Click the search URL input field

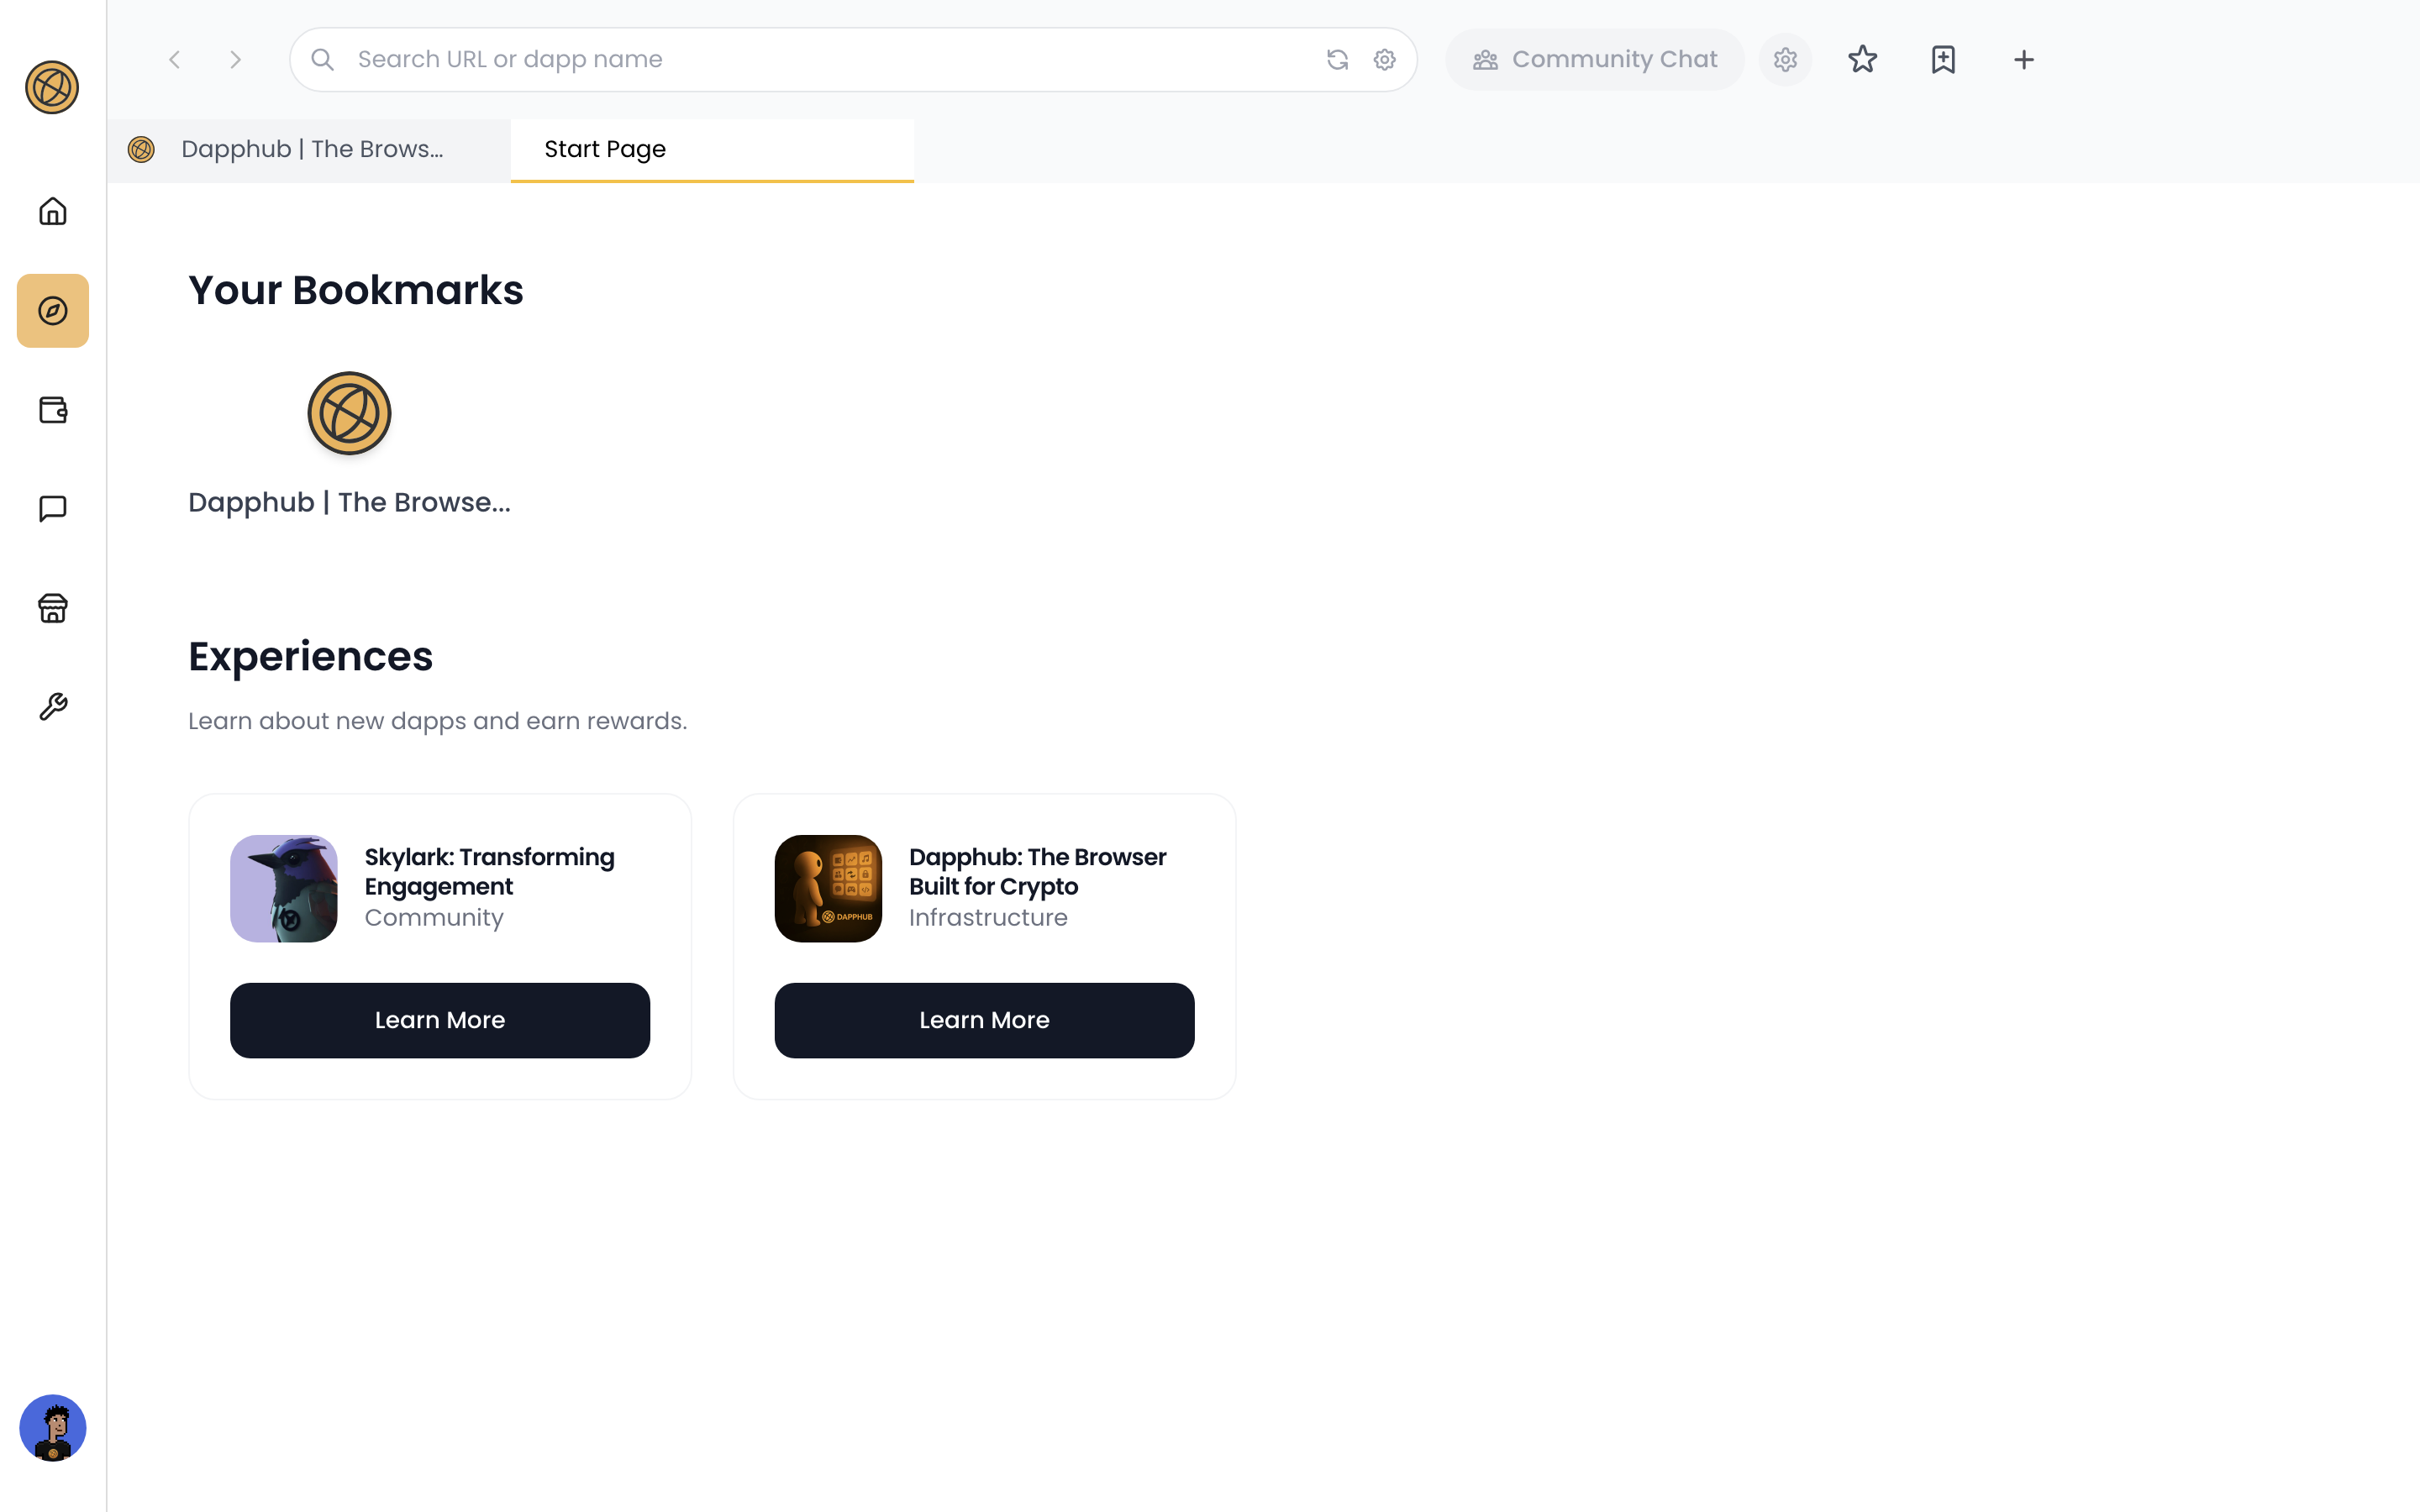tap(800, 59)
